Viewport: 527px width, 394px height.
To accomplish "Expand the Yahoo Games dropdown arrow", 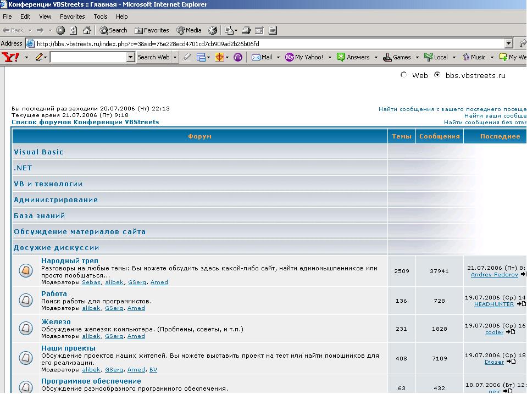I will [417, 57].
